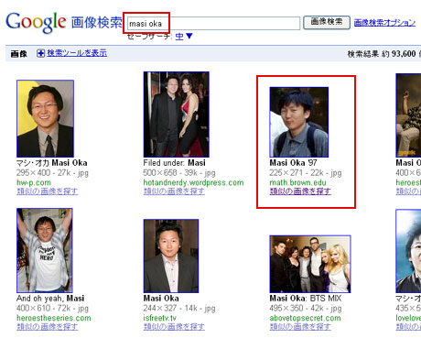The image size is (421, 338).
Task: Click heroestheseries.com source link
Action: tap(54, 318)
